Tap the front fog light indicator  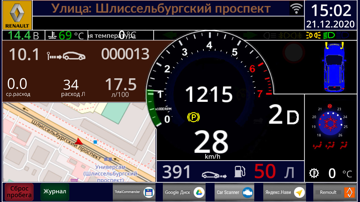[284, 35]
